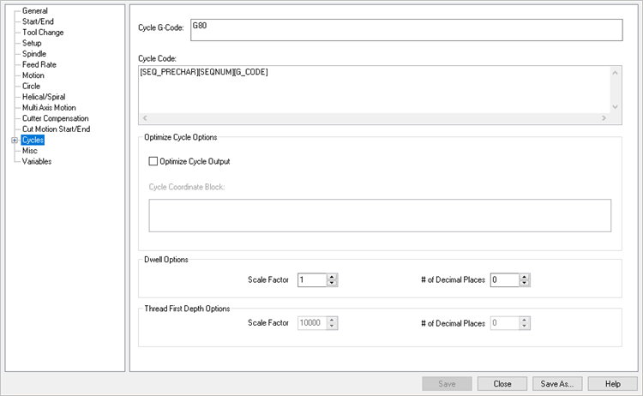
Task: Select Variables in the tree
Action: tap(37, 161)
